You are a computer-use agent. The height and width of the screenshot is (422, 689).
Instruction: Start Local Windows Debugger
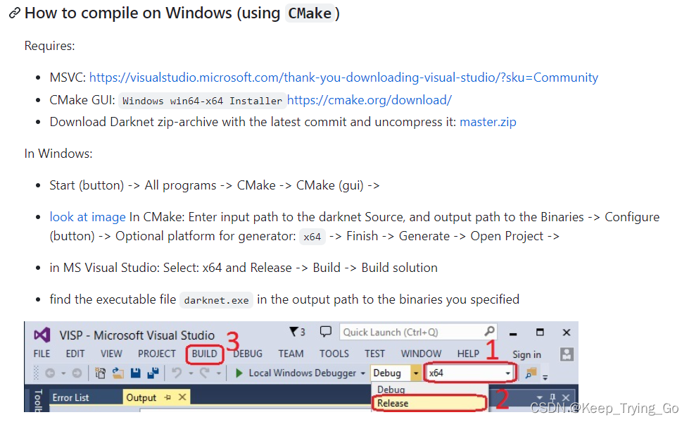click(x=303, y=373)
